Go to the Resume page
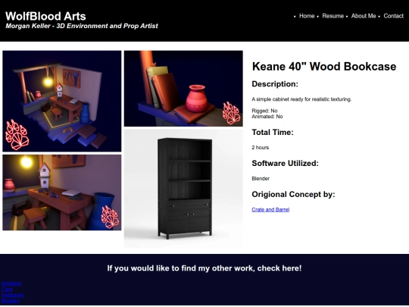The image size is (409, 307). pos(333,16)
